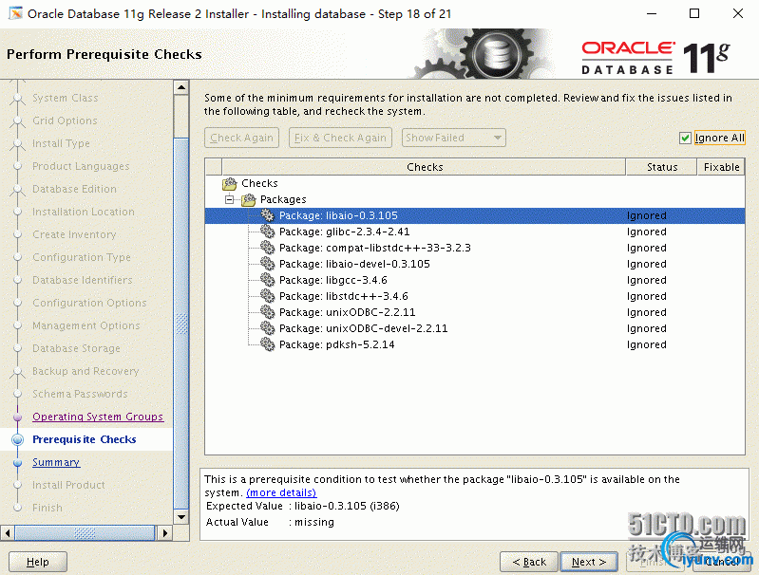Select row Package: unixODBC-2.2.11

(x=475, y=312)
